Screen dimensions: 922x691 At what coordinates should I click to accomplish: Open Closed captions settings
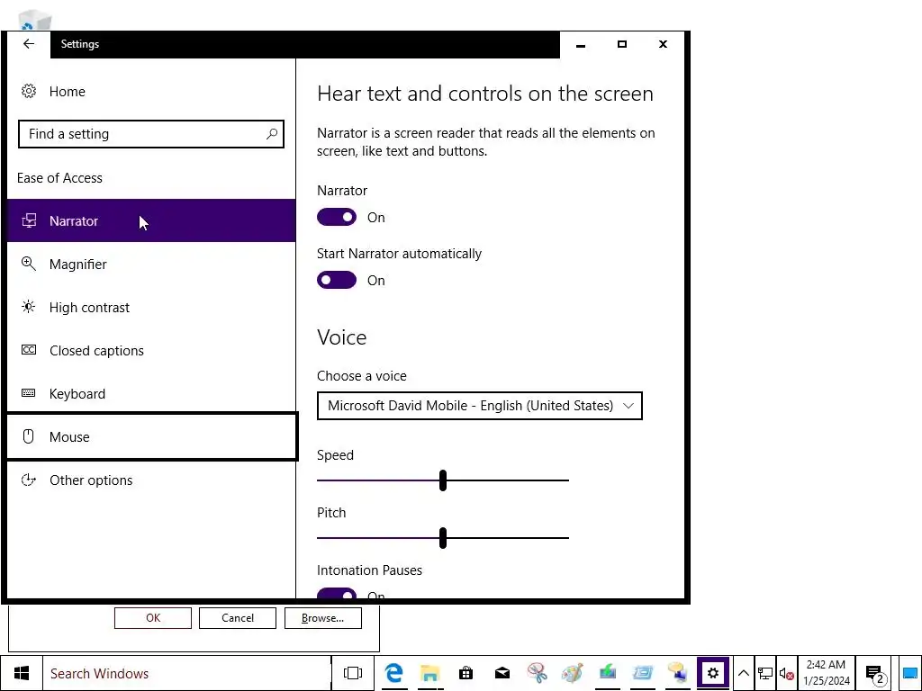point(151,351)
